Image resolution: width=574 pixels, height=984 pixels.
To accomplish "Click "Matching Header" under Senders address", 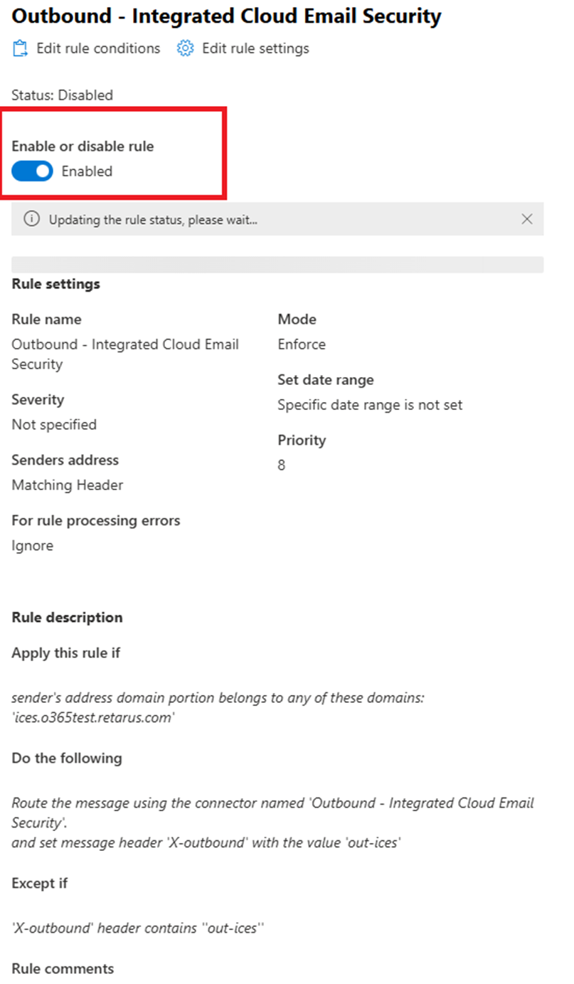I will tap(68, 485).
